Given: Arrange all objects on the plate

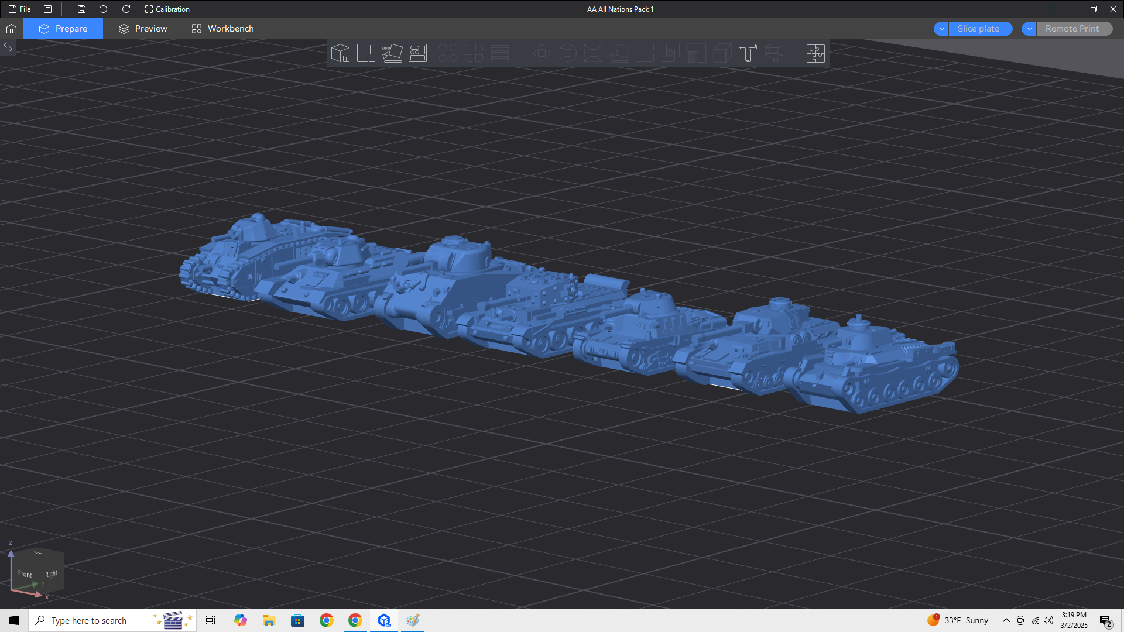Looking at the screenshot, I should pos(417,53).
